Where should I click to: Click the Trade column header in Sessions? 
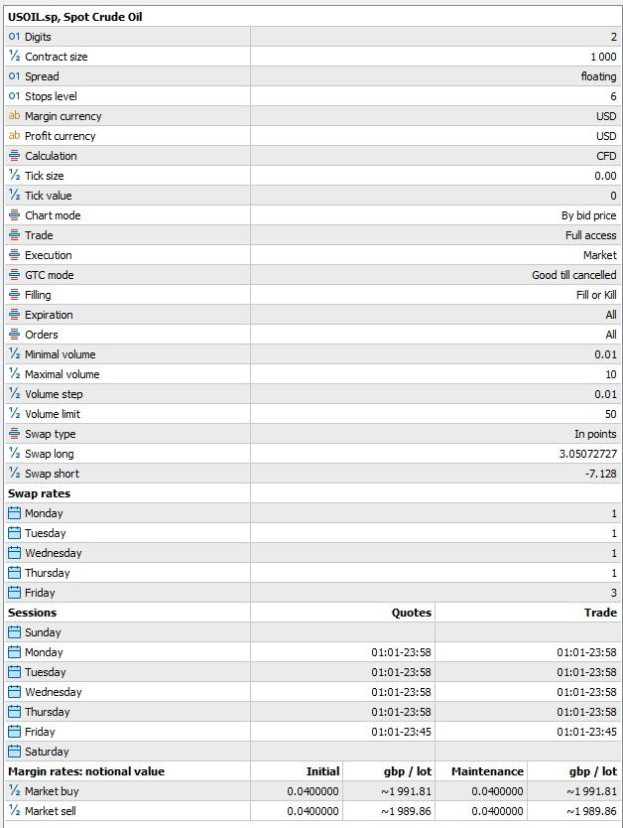pyautogui.click(x=600, y=613)
